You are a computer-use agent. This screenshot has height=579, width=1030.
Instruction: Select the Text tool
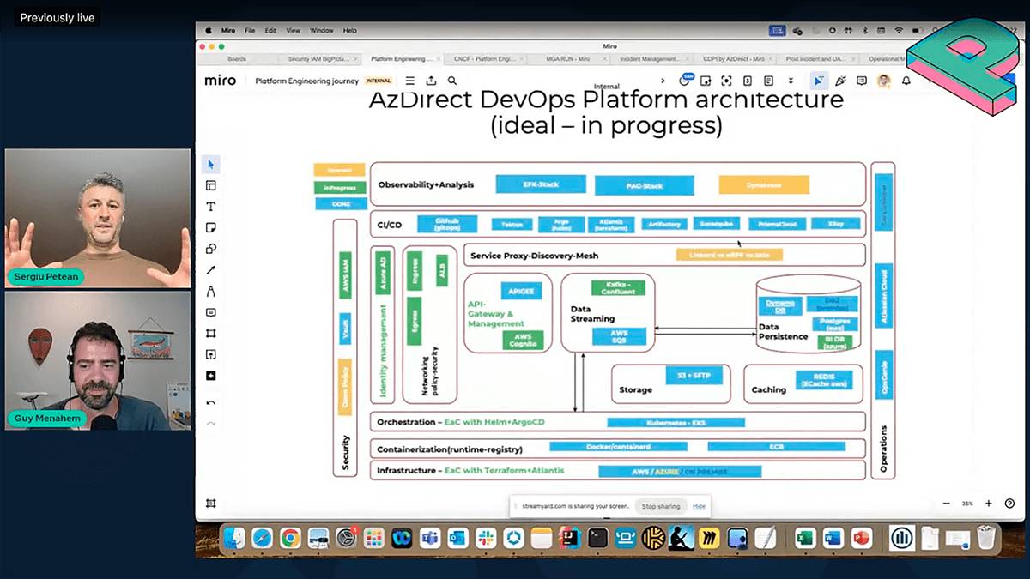pyautogui.click(x=211, y=207)
